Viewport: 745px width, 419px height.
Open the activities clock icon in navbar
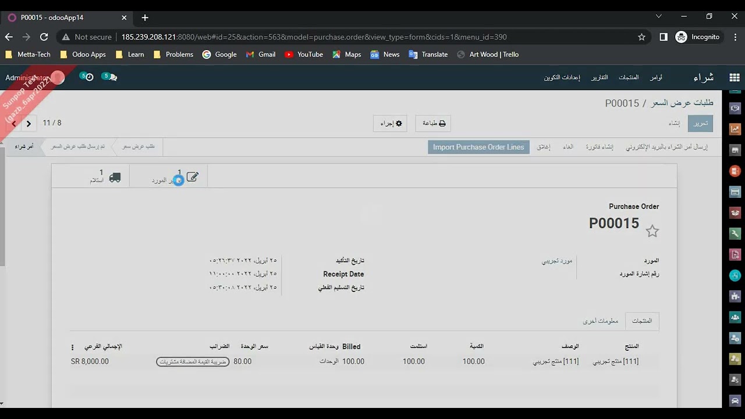[x=87, y=77]
